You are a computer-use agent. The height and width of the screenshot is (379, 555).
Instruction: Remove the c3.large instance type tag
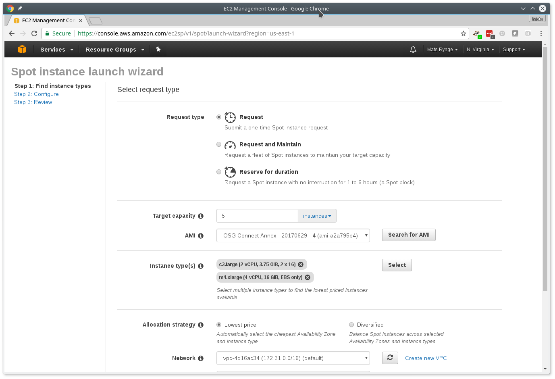pos(301,264)
